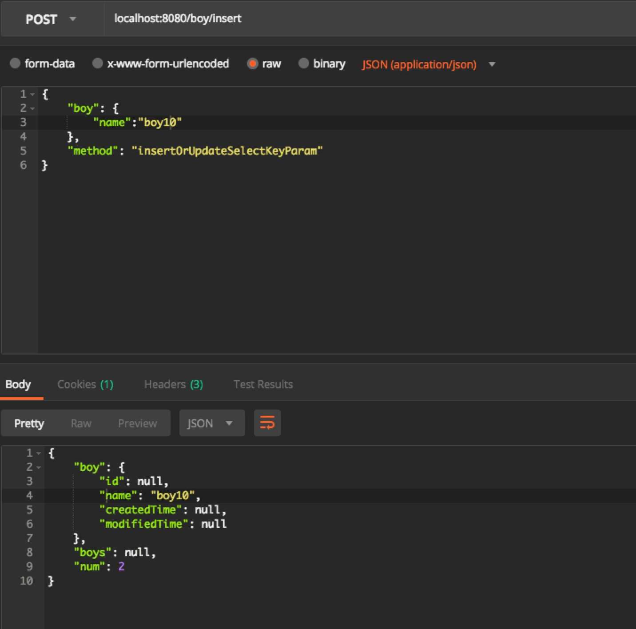Open the POST method dropdown
The width and height of the screenshot is (636, 629).
click(51, 19)
